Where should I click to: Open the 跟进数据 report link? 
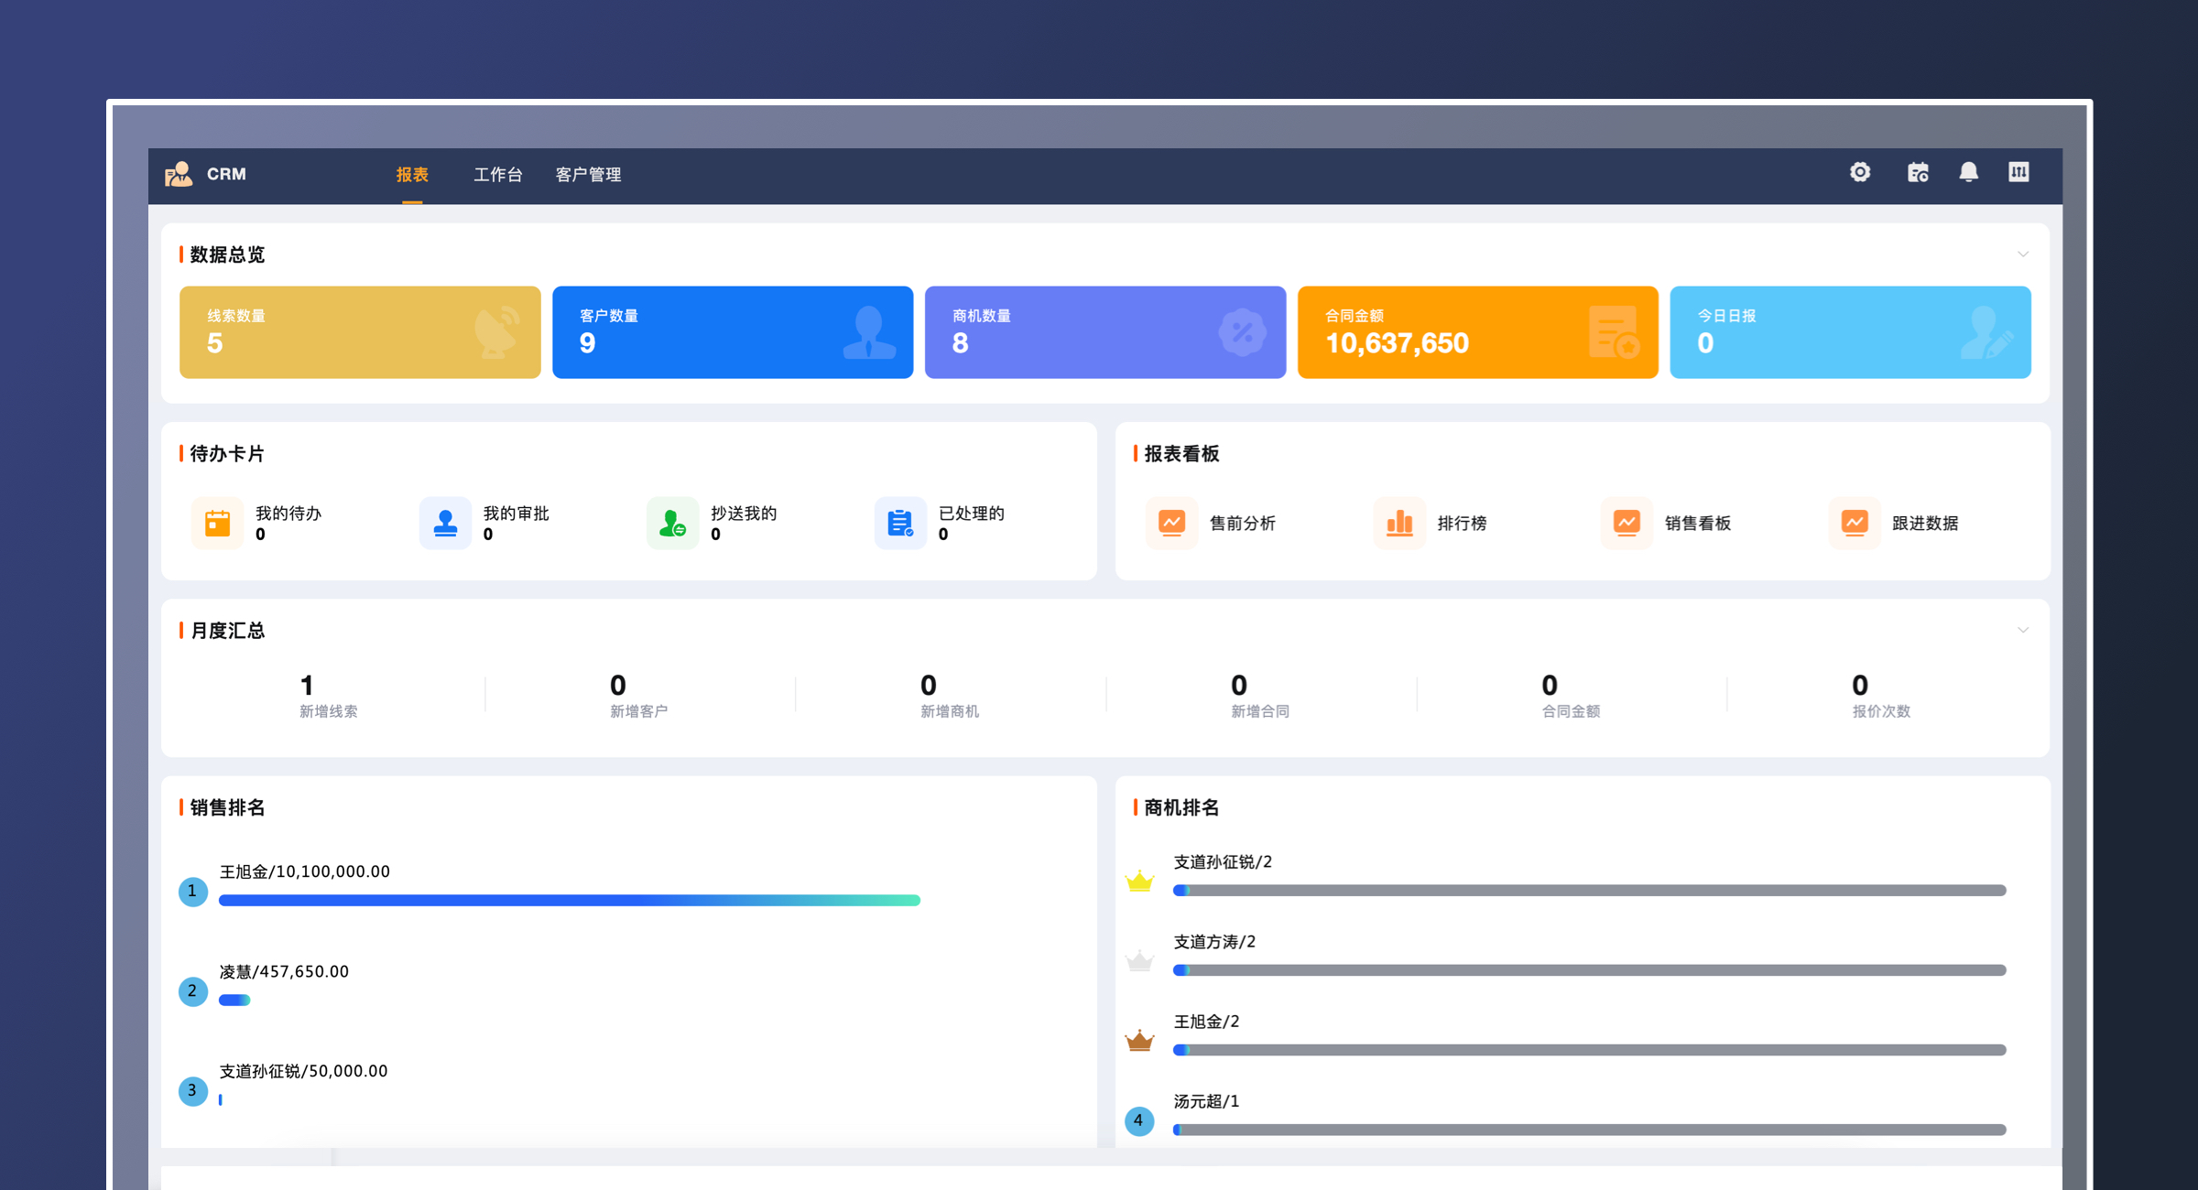(x=1924, y=523)
